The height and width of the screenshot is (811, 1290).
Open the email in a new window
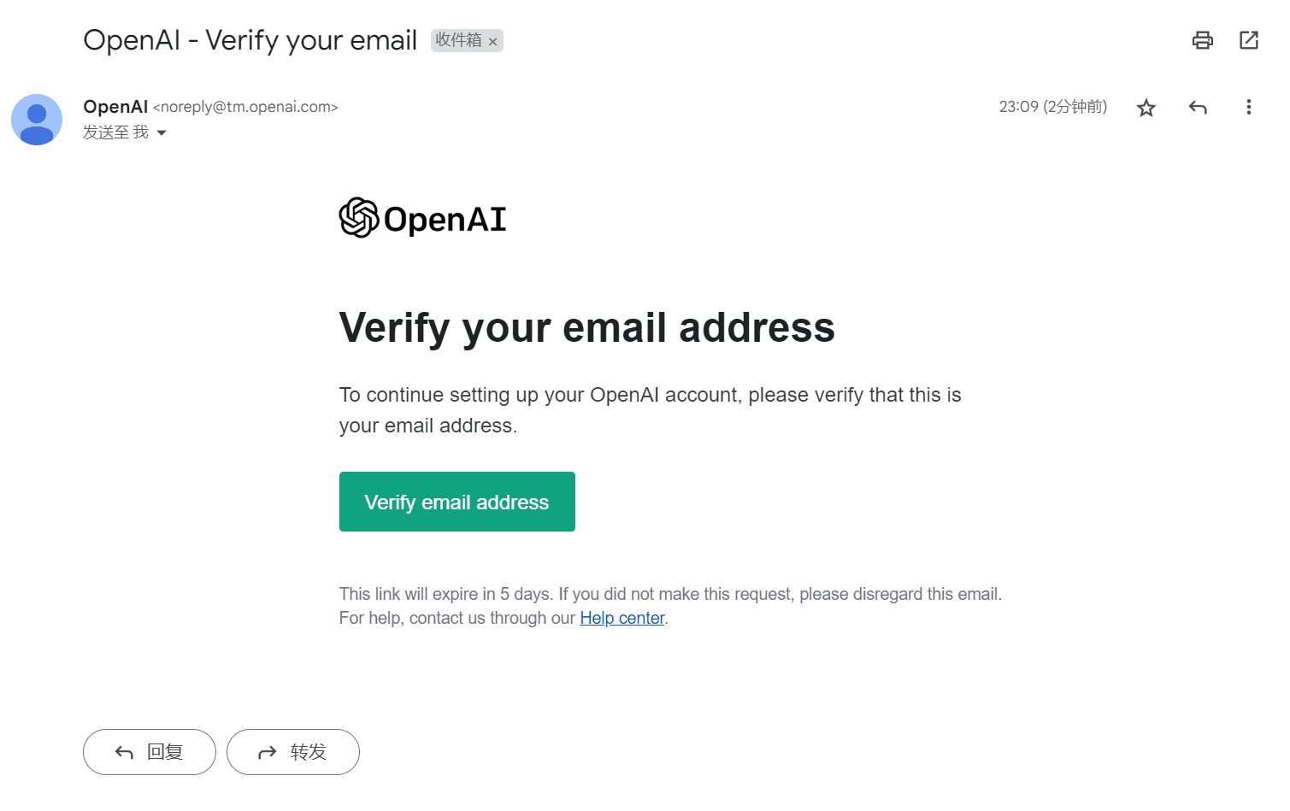pyautogui.click(x=1248, y=40)
